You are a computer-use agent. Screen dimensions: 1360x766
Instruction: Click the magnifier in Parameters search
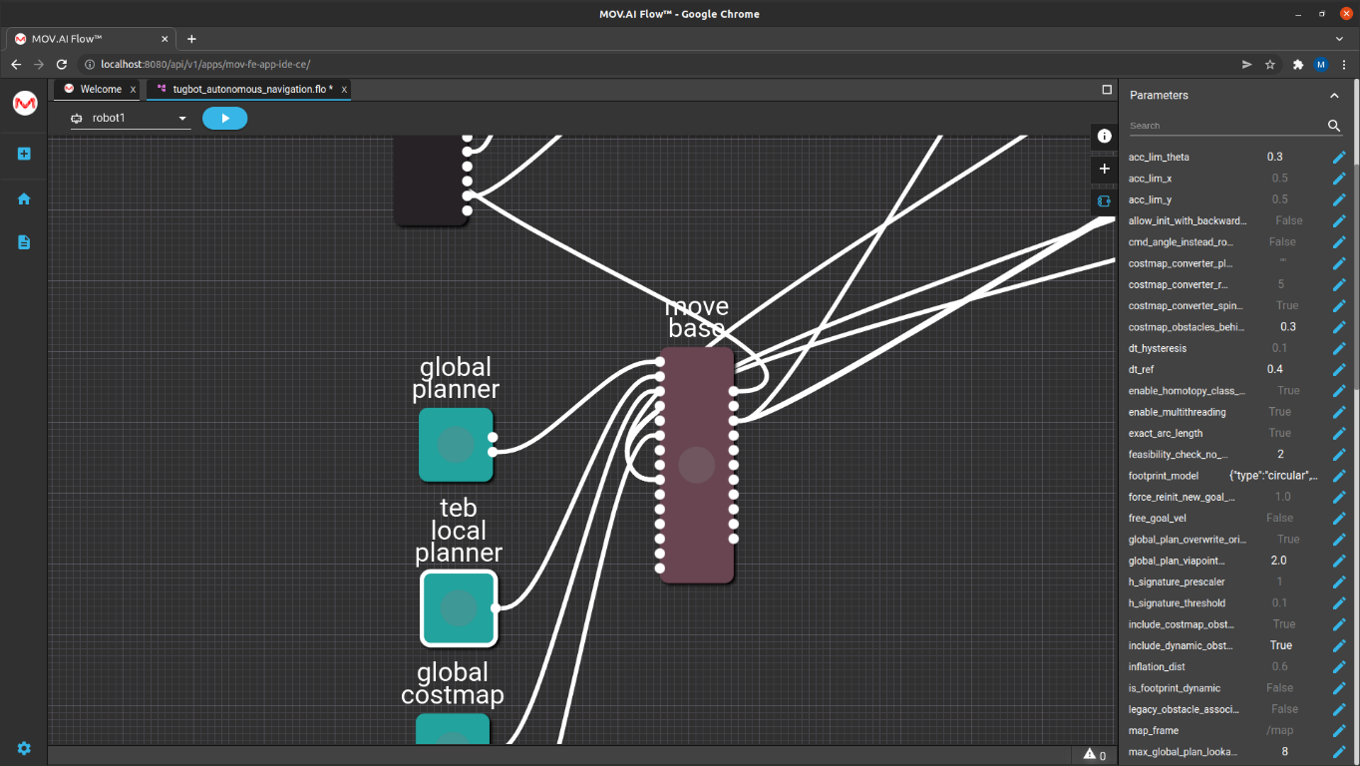pyautogui.click(x=1334, y=126)
